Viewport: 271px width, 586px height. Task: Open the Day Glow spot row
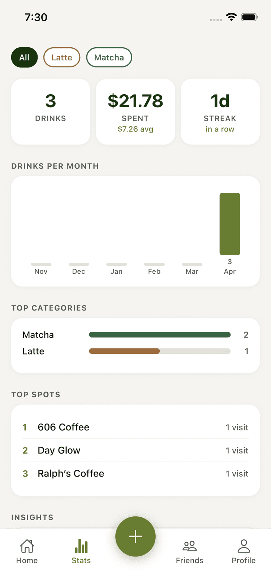point(135,450)
